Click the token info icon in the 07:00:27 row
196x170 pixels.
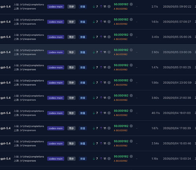point(109,22)
